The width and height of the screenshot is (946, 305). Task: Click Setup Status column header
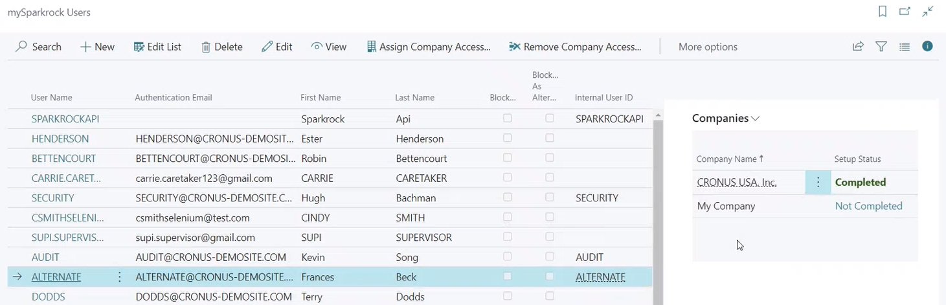(x=858, y=159)
